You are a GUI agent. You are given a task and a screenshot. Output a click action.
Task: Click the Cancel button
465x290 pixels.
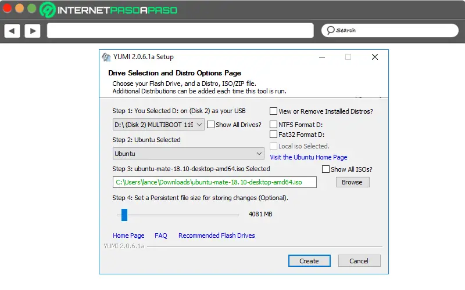(x=359, y=260)
